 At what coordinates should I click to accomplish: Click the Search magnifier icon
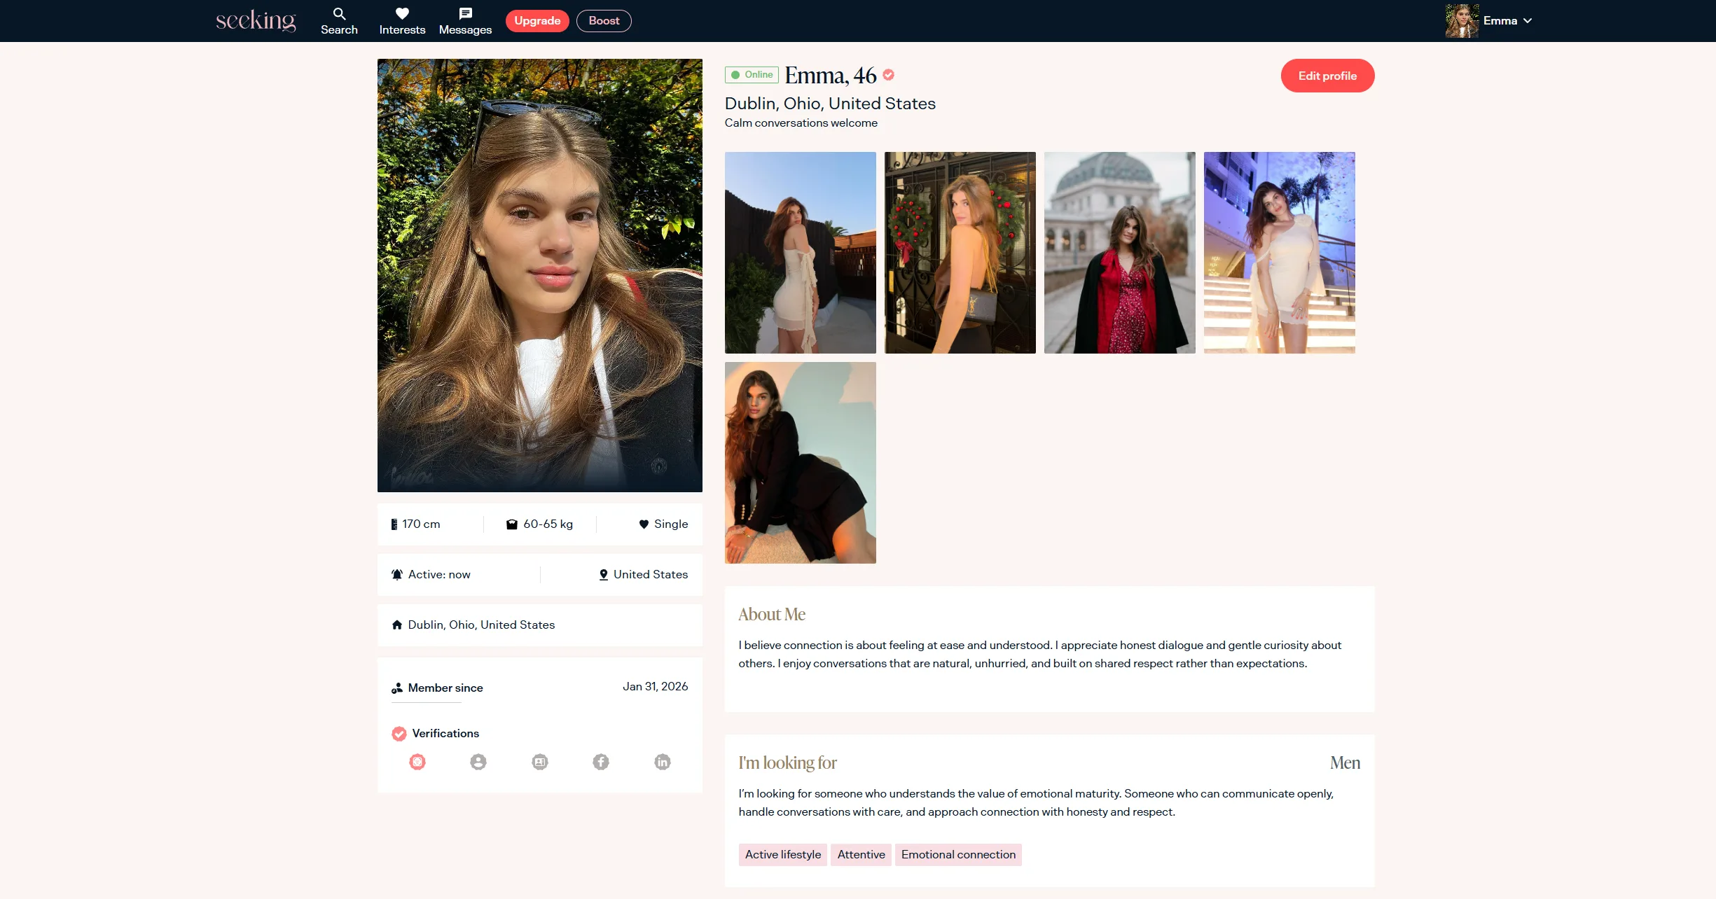(x=339, y=14)
